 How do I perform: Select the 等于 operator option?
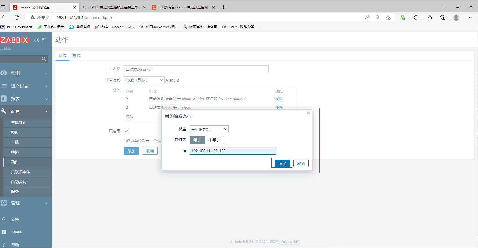click(x=197, y=140)
